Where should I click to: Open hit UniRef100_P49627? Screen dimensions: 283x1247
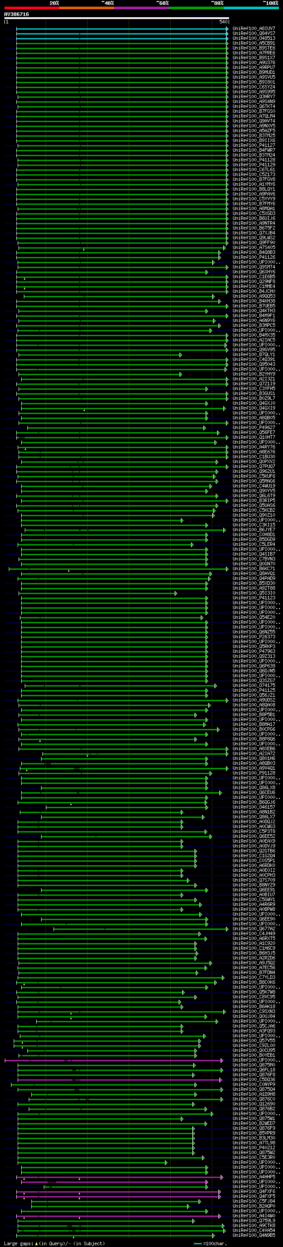[254, 427]
